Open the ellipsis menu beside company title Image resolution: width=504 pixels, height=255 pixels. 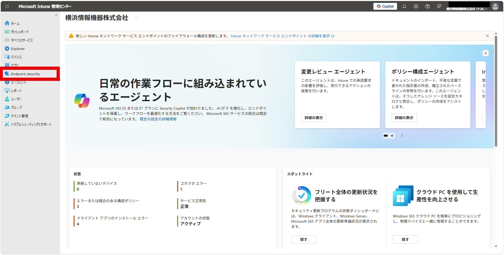tap(137, 18)
